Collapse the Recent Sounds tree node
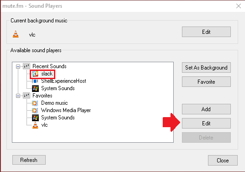The width and height of the screenshot is (245, 172). (18, 66)
